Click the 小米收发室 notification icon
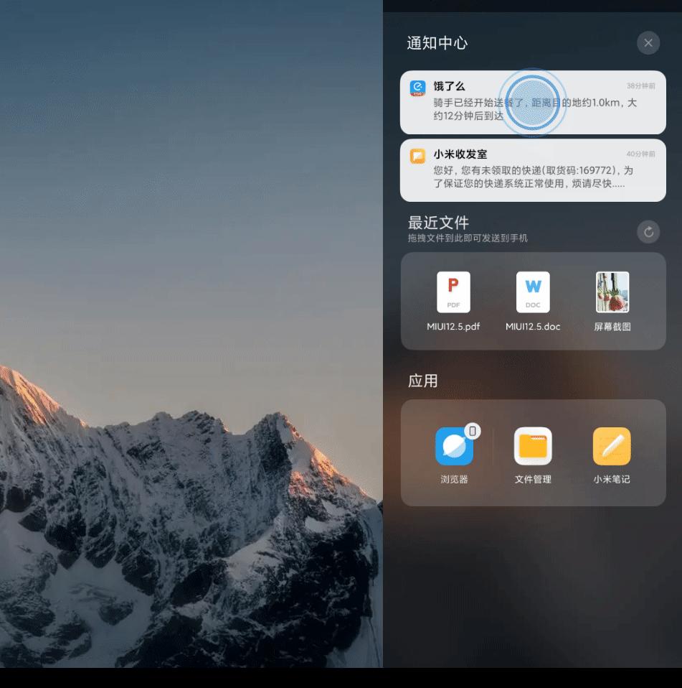This screenshot has height=688, width=682. point(417,156)
